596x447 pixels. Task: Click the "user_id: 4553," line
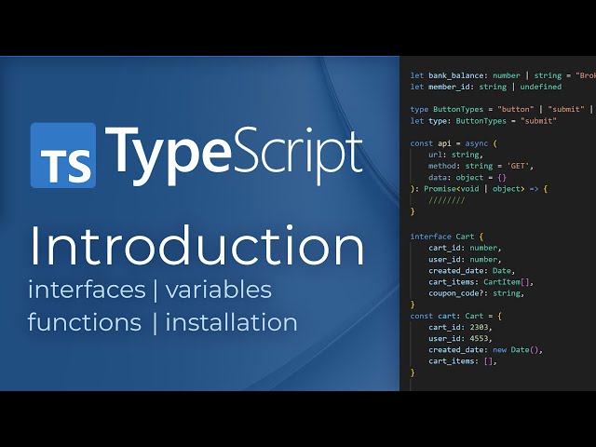pyautogui.click(x=460, y=339)
